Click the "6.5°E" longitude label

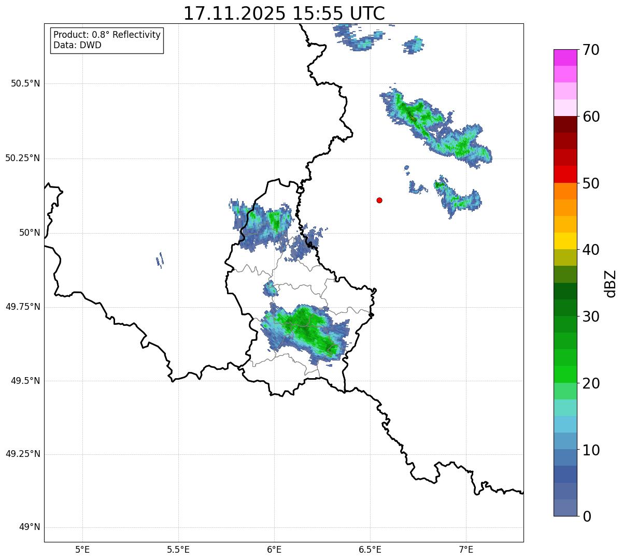point(370,549)
